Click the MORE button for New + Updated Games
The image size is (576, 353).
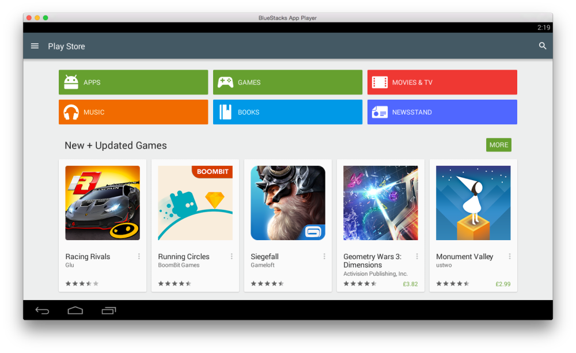(x=498, y=145)
